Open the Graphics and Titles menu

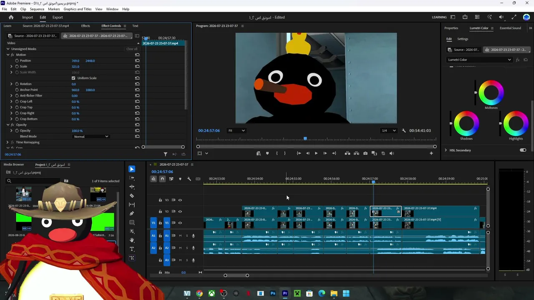78,9
